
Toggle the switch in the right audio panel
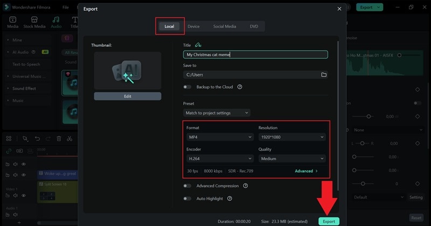(418, 103)
